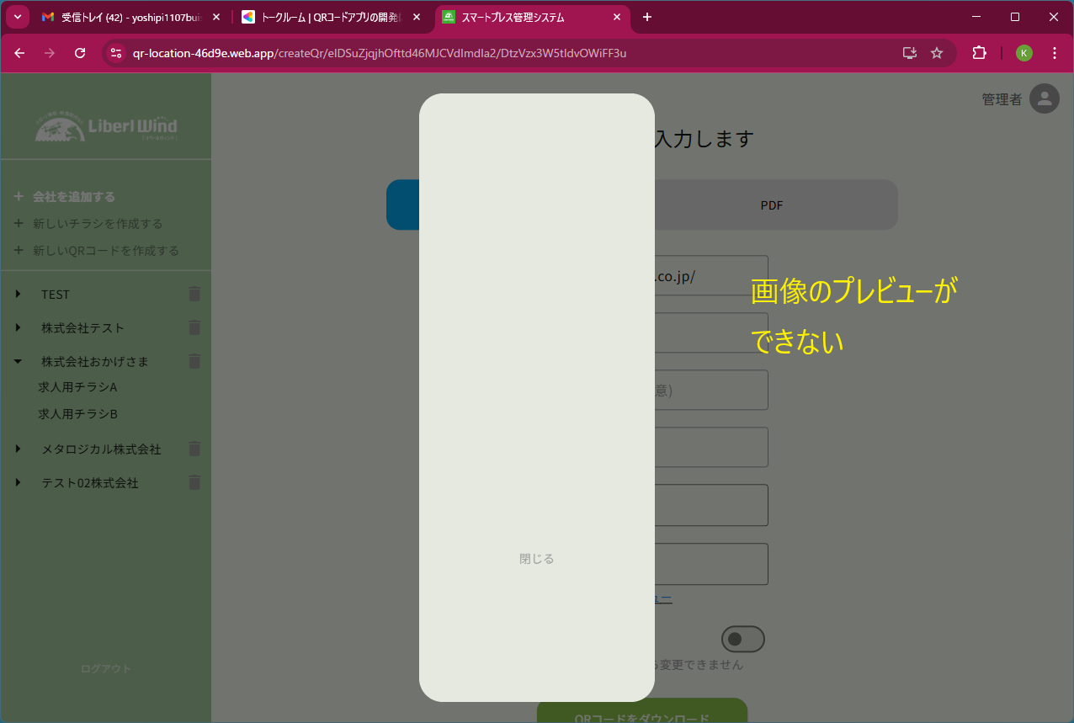Close the Gmail 受信トレイ tab
The width and height of the screenshot is (1074, 723).
216,17
